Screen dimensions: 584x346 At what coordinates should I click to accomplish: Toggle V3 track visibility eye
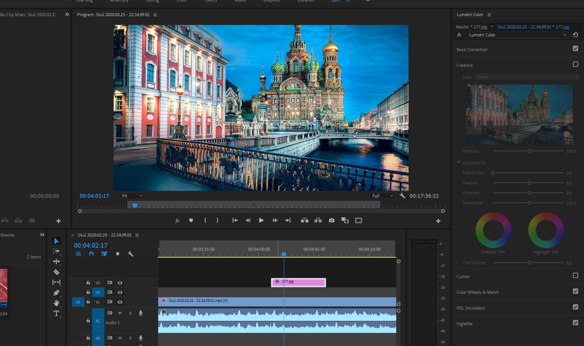click(120, 283)
